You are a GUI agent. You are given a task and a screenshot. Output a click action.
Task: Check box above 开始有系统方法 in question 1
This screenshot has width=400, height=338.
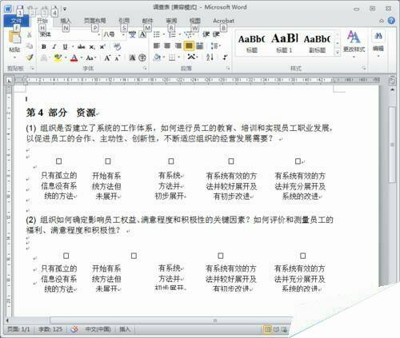[x=108, y=161]
